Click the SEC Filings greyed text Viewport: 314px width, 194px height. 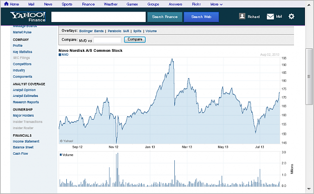(x=22, y=58)
